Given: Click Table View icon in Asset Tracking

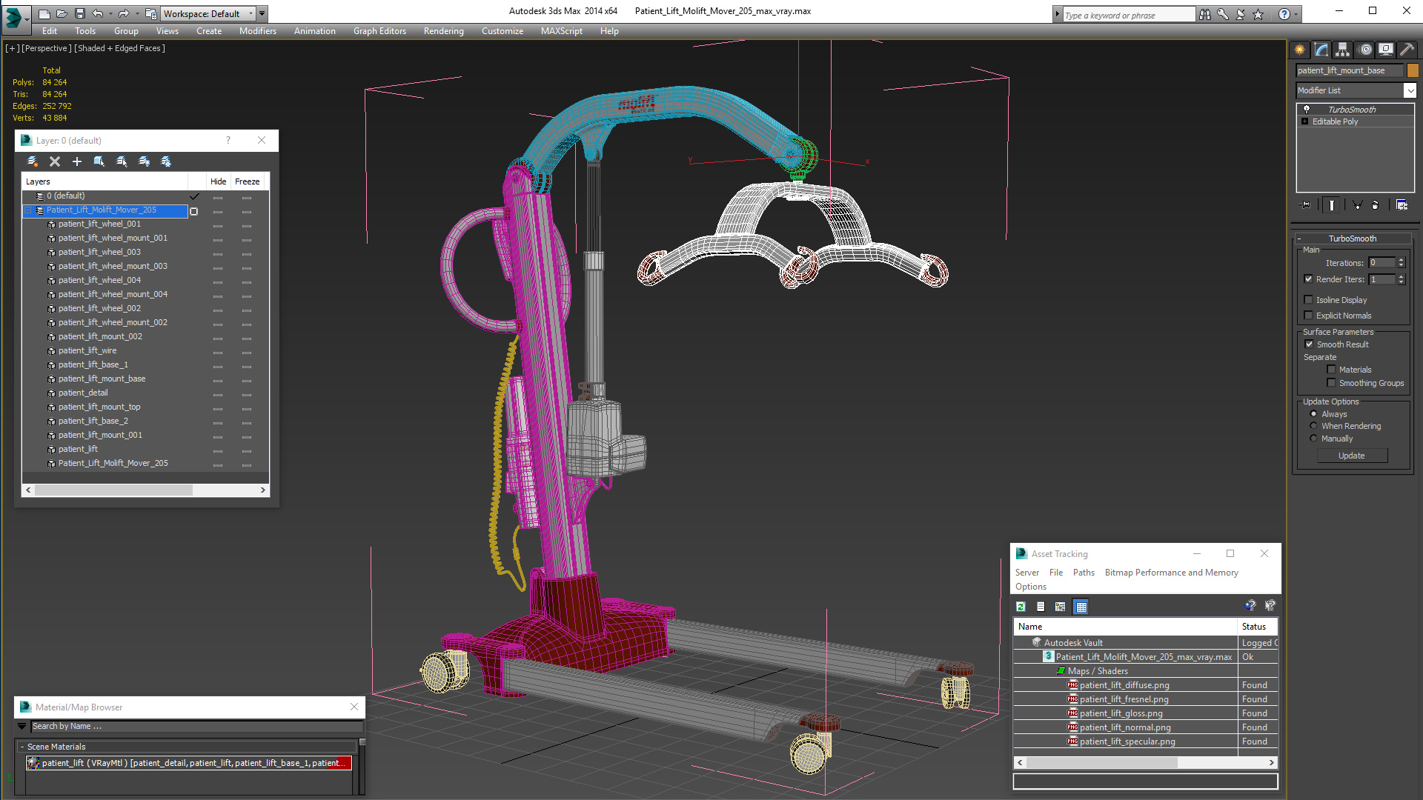Looking at the screenshot, I should 1081,607.
